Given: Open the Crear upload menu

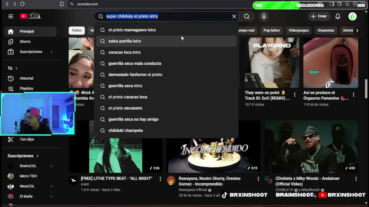Looking at the screenshot, I should point(319,16).
